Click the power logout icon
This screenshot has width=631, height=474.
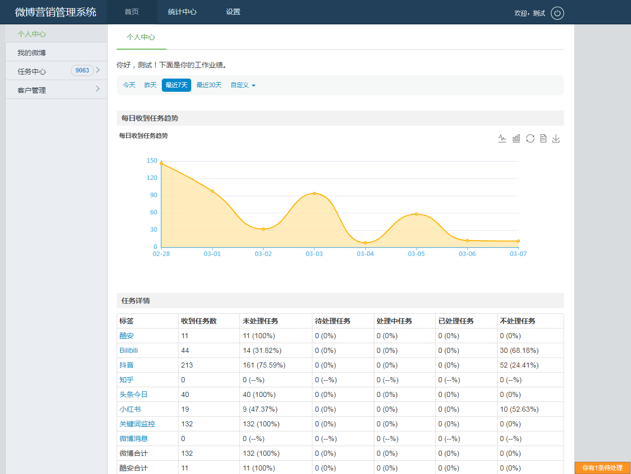pos(557,13)
